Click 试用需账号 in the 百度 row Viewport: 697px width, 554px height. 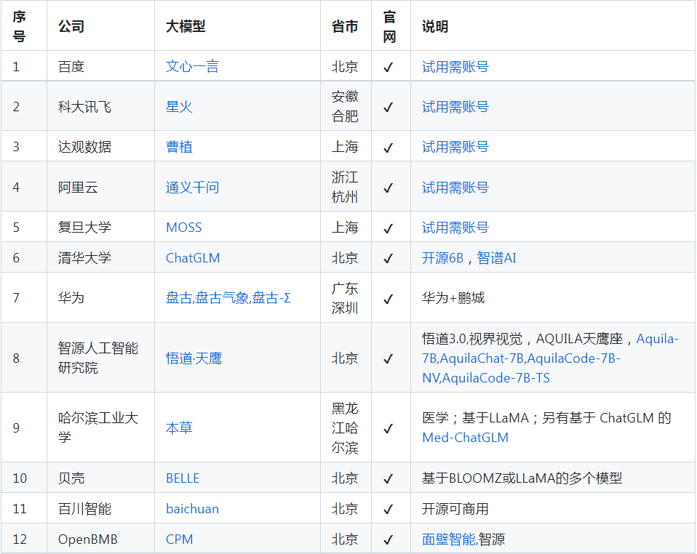[x=455, y=67]
